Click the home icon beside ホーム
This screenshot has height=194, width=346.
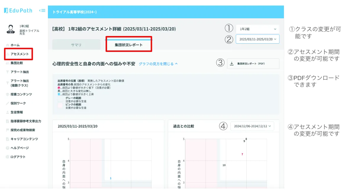(7, 45)
